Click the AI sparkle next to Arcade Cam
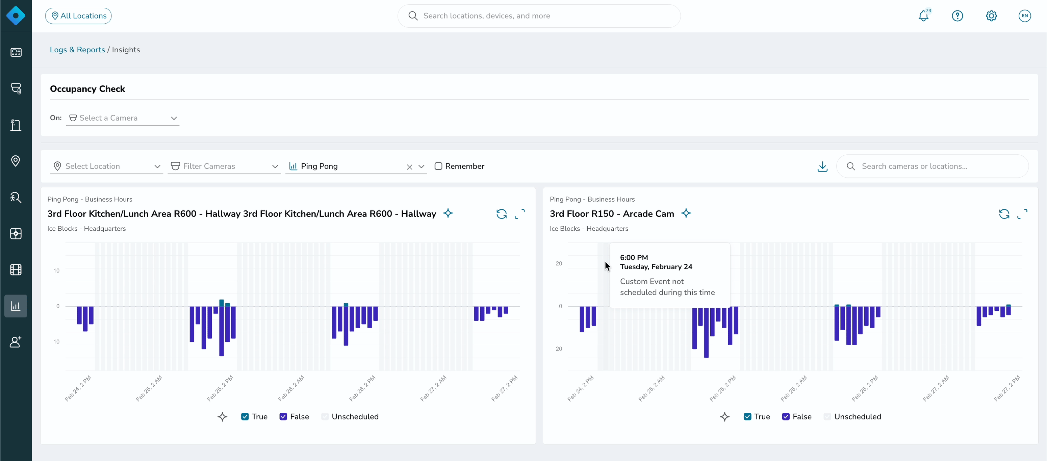 (686, 213)
